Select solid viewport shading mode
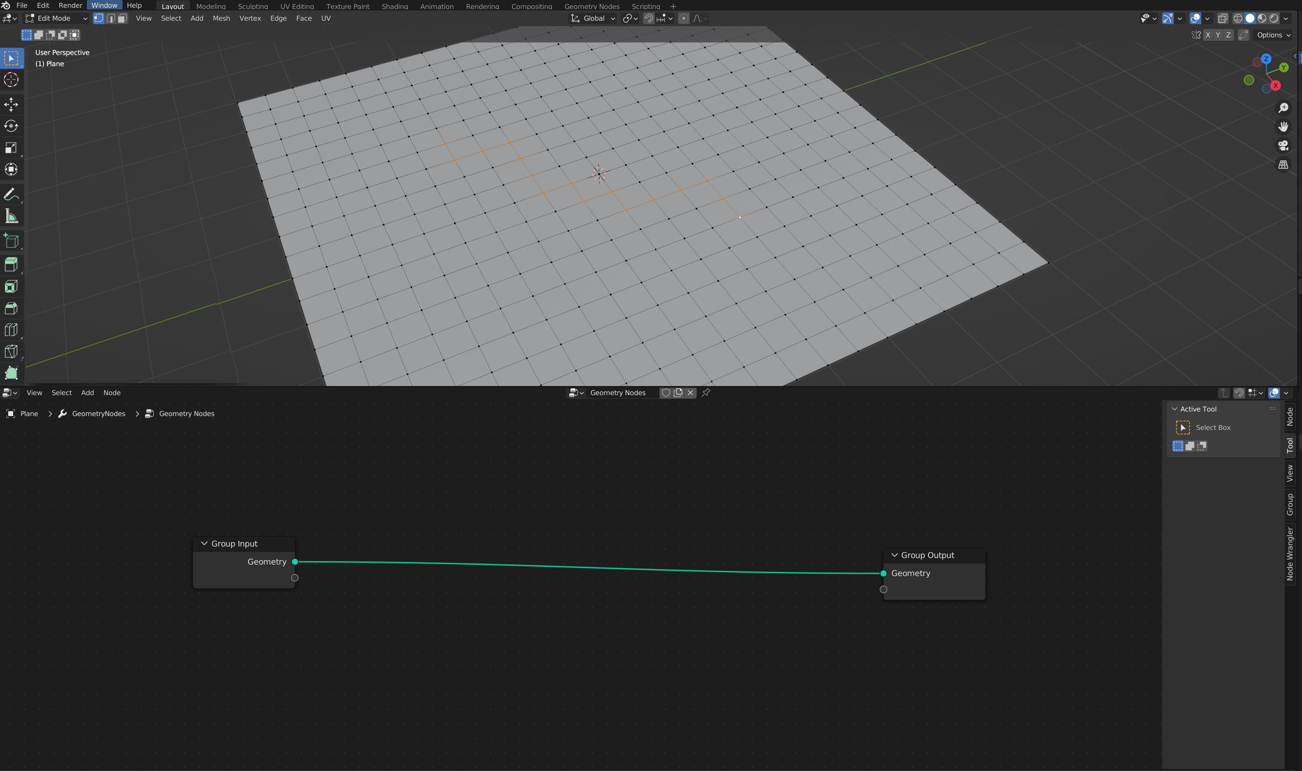 [x=1250, y=18]
